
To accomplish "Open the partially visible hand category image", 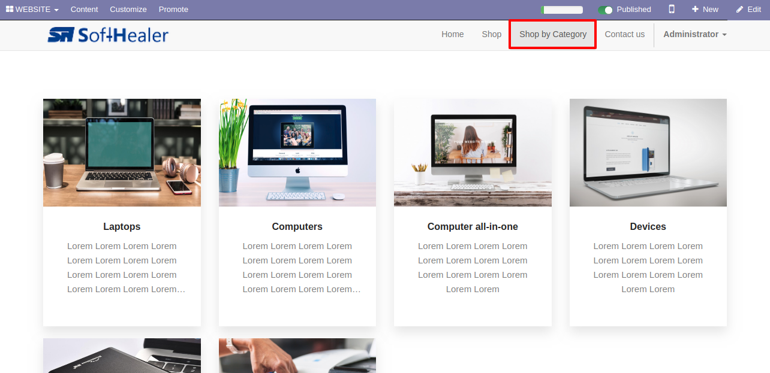I will point(297,356).
